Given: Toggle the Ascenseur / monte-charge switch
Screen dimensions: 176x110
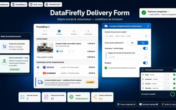Looking at the screenshot, I should coord(145,48).
